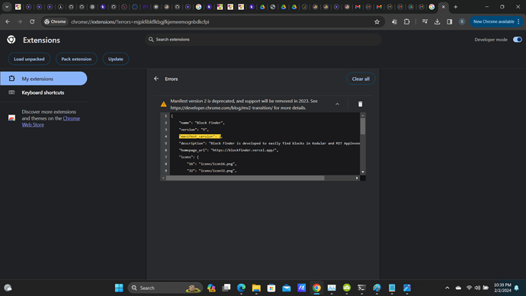The image size is (526, 296).
Task: Open the profile avatar S
Action: click(x=462, y=21)
